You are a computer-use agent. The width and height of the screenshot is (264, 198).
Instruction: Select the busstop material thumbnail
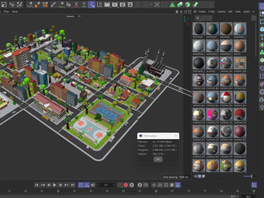pos(212,63)
